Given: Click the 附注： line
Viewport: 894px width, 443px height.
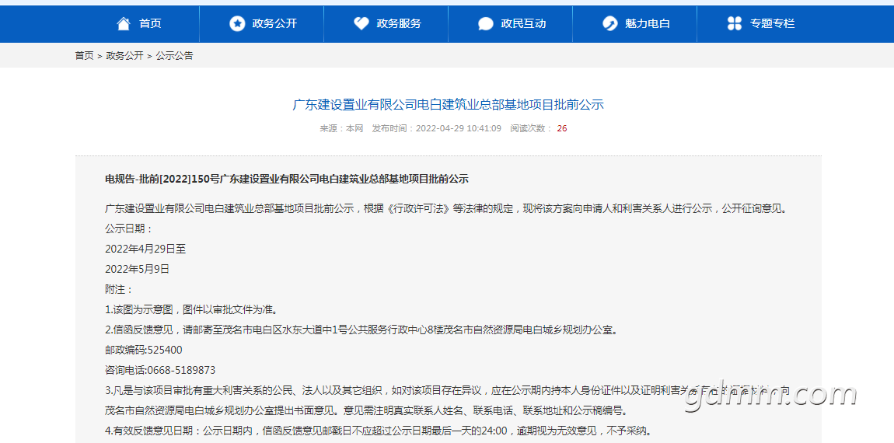Looking at the screenshot, I should click(x=119, y=289).
